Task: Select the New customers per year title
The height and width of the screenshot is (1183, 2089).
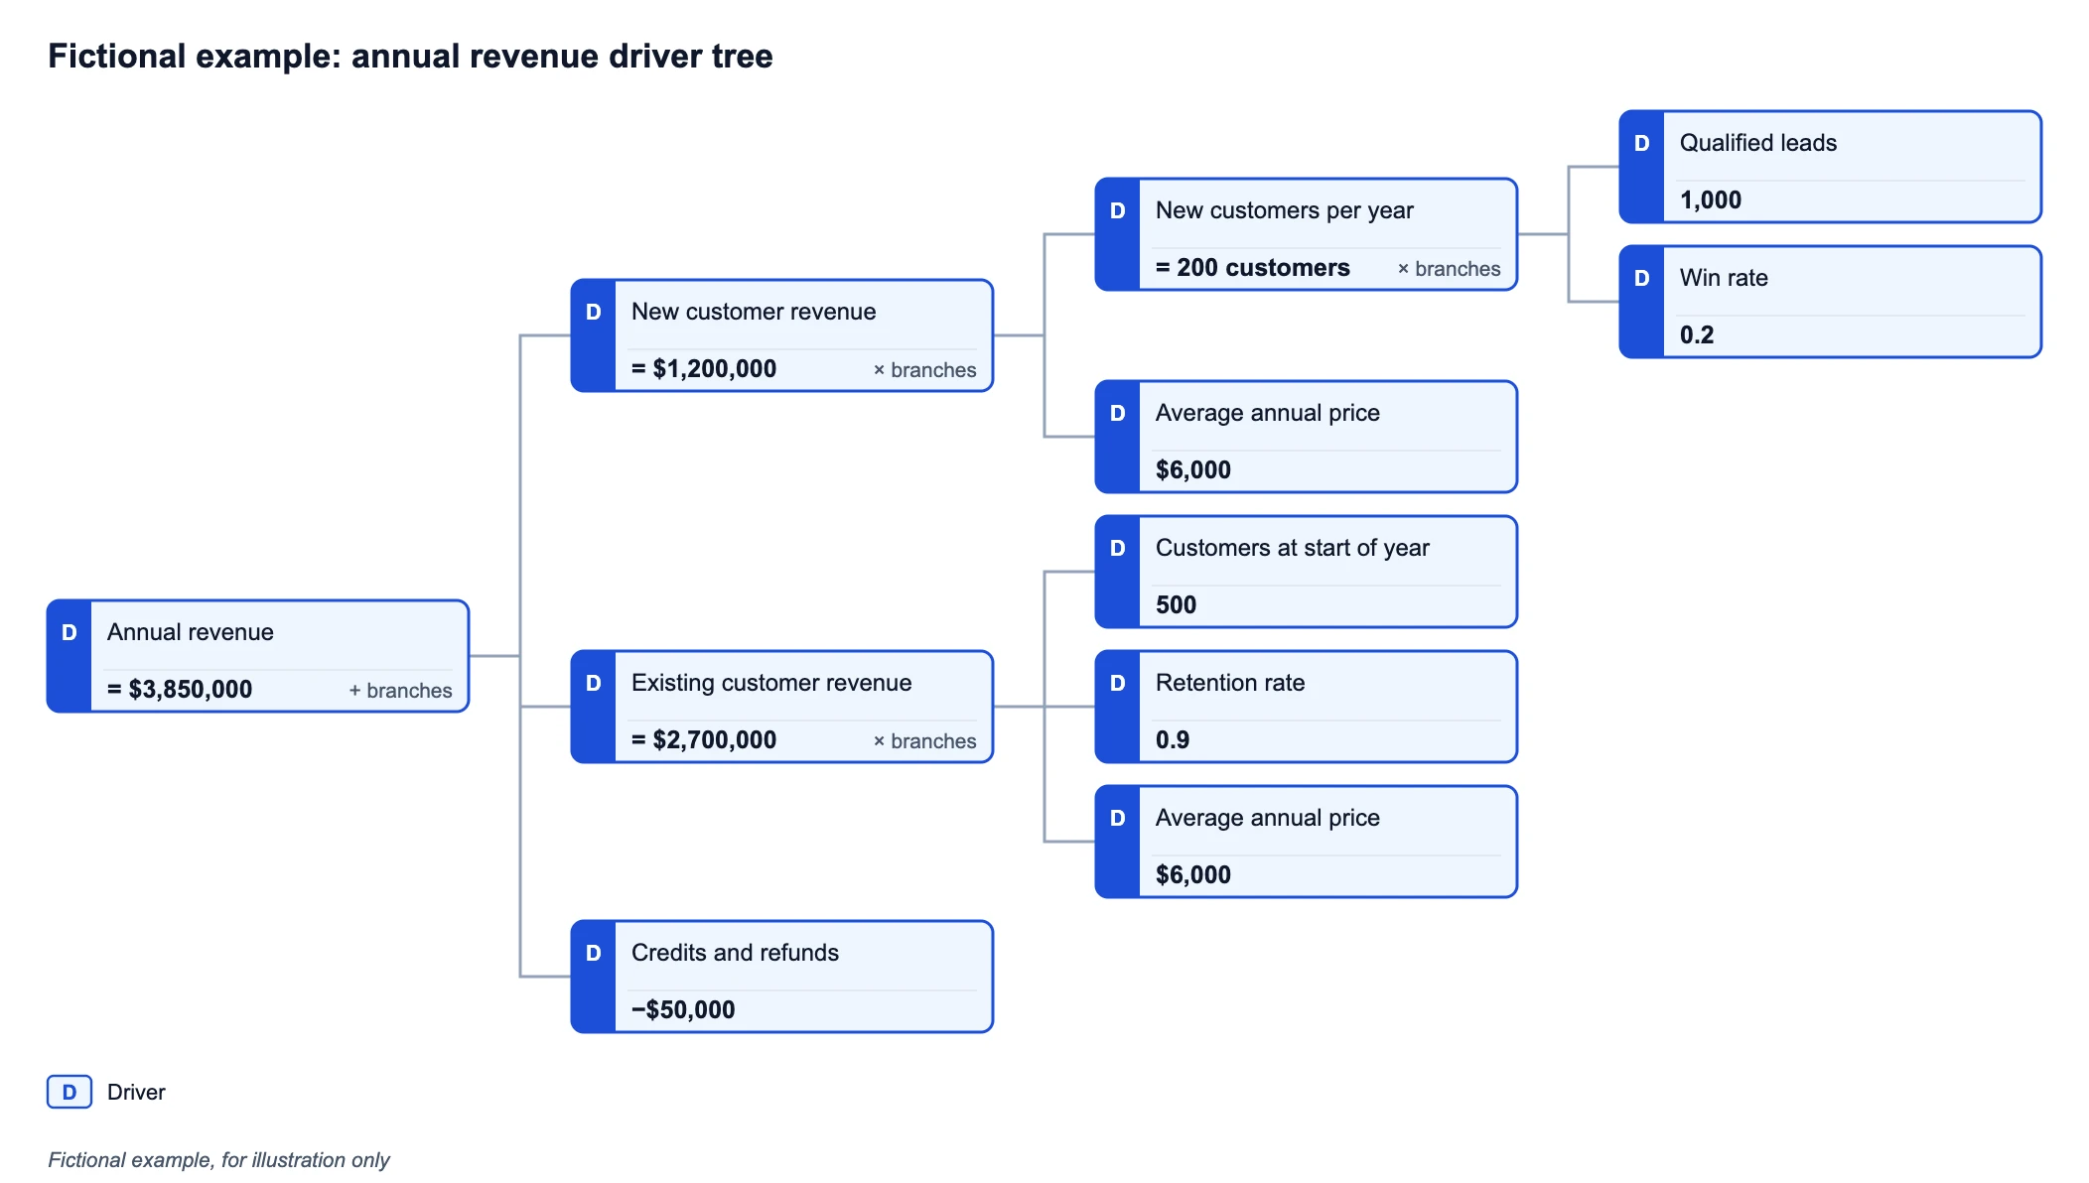Action: pyautogui.click(x=1285, y=210)
